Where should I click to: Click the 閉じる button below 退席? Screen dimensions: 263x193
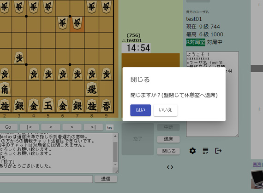point(168,151)
